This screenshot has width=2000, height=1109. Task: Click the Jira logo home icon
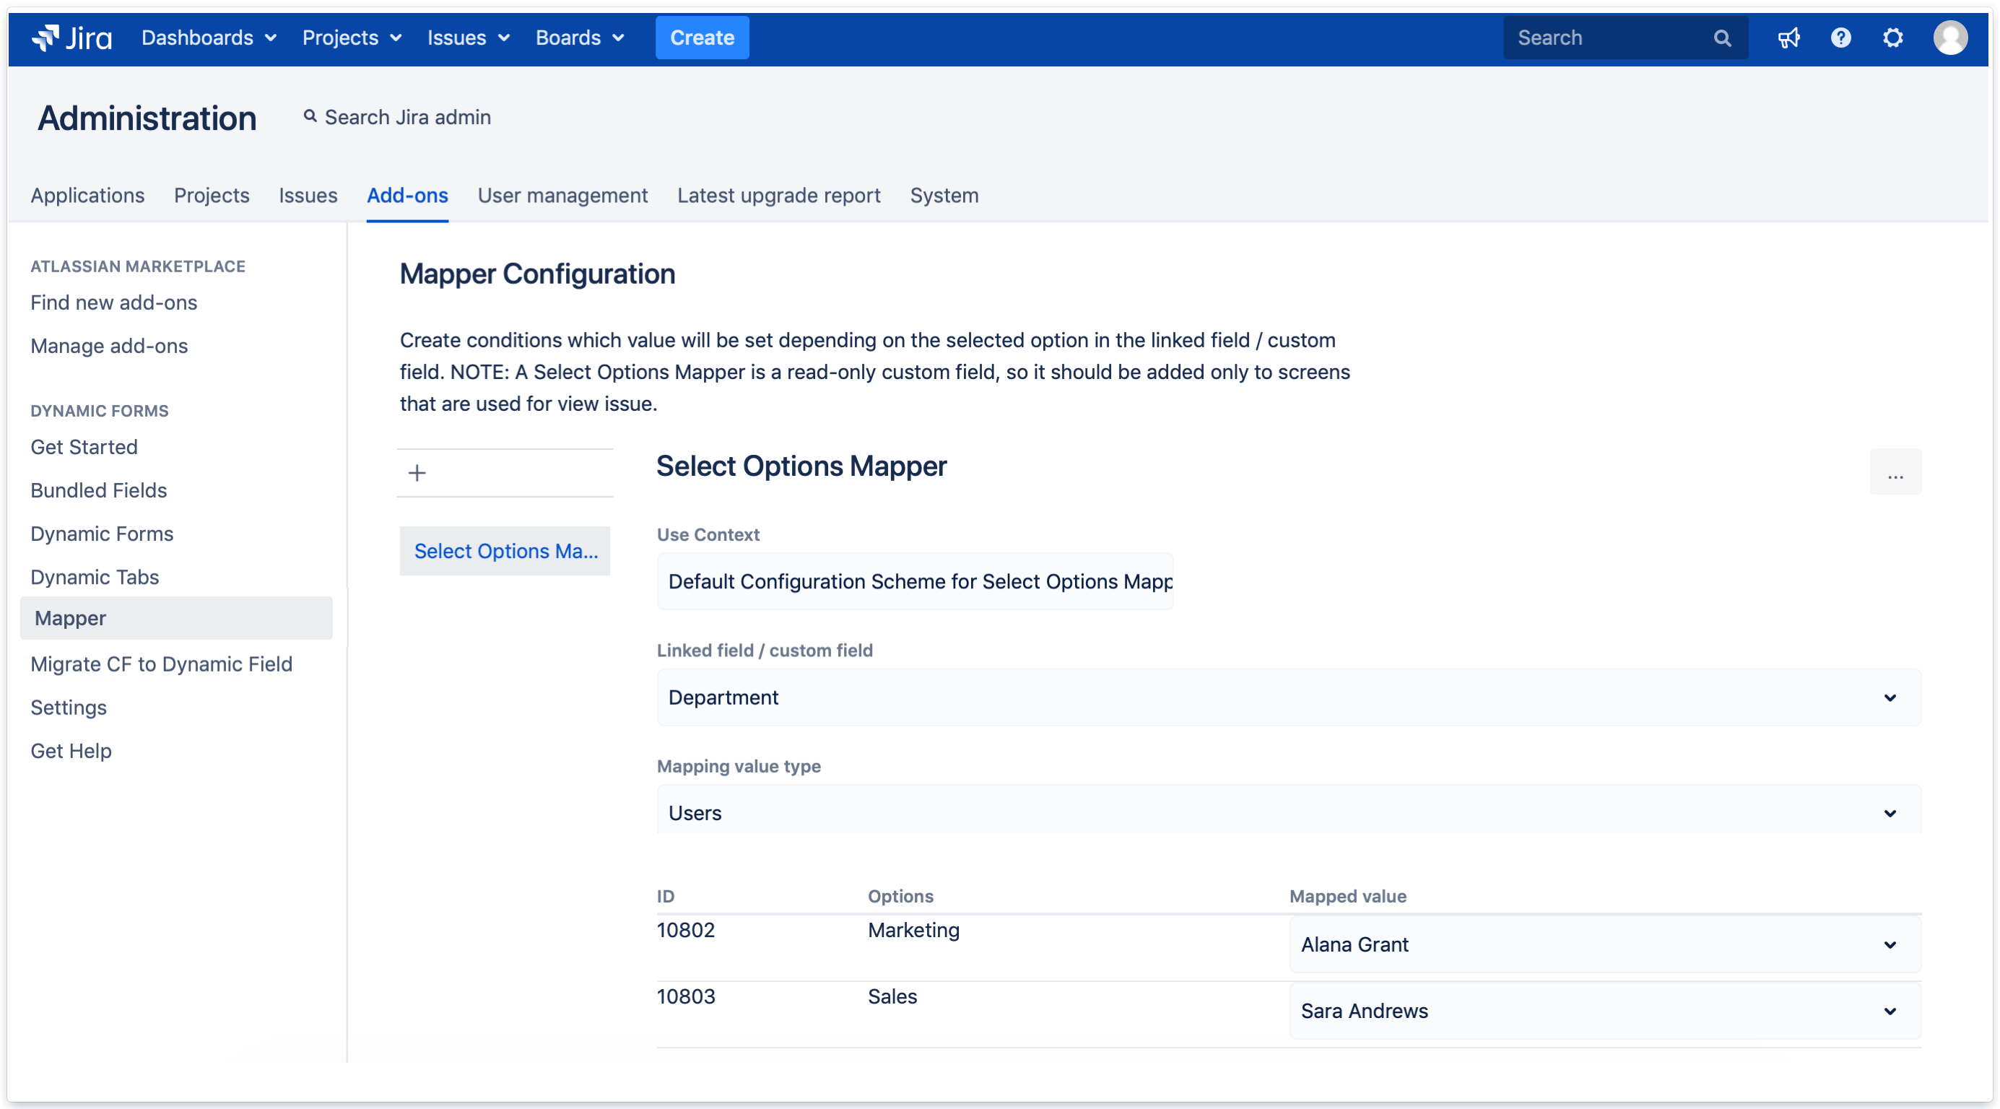coord(71,38)
